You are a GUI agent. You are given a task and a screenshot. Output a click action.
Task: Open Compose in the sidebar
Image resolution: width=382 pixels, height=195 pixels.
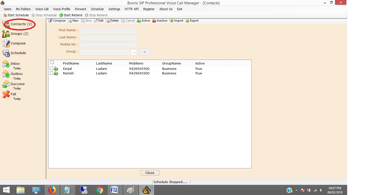click(x=14, y=43)
